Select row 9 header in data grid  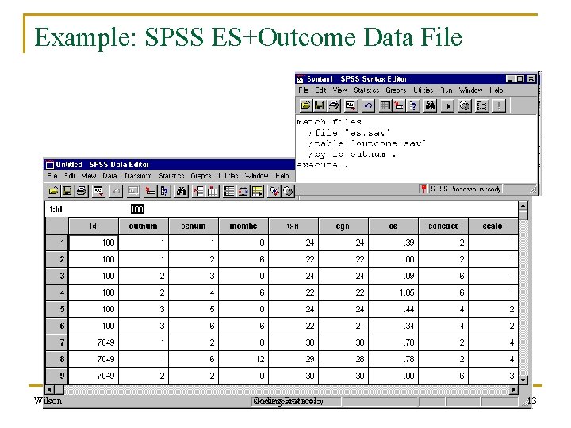coord(57,375)
